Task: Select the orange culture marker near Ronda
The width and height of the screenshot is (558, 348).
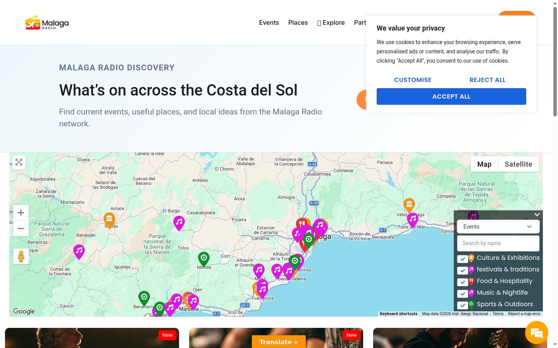Action: click(x=109, y=220)
